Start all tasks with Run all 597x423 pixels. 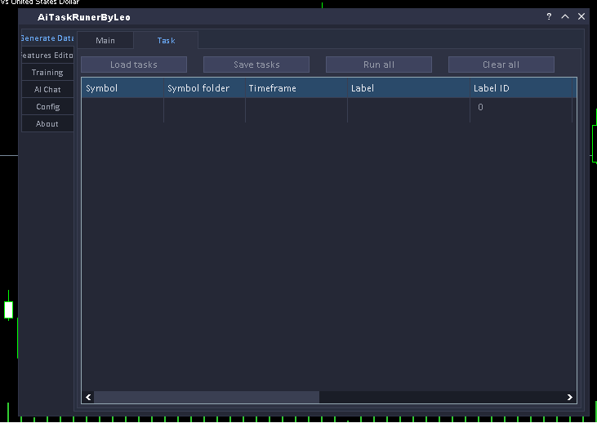coord(379,65)
